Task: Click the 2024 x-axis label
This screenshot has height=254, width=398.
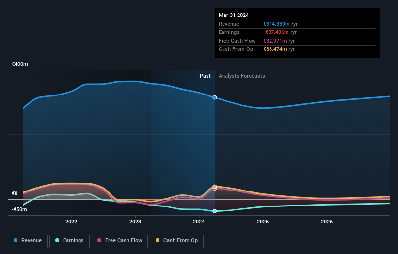Action: (199, 222)
